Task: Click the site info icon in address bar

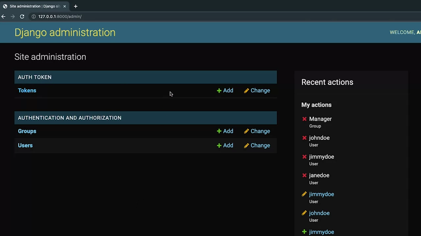Action: (x=34, y=17)
